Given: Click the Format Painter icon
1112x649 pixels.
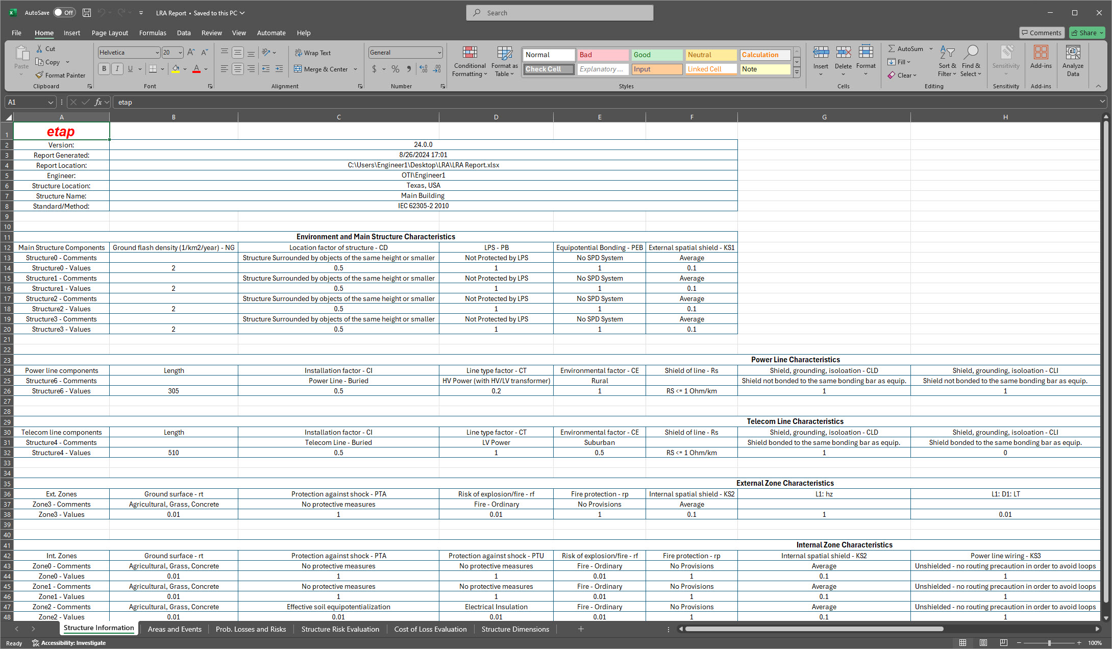Looking at the screenshot, I should point(39,75).
